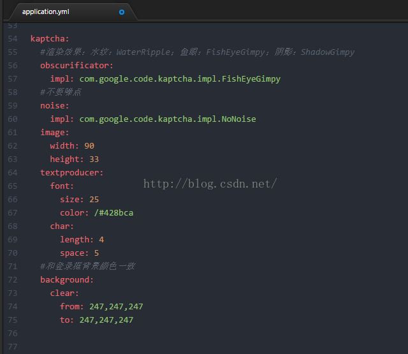
Task: Click the comment mentioning WaterRipple on line 55
Action: click(x=197, y=52)
